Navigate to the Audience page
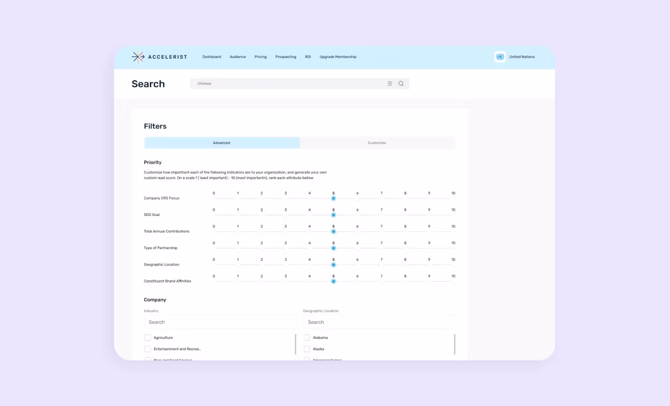 tap(237, 56)
